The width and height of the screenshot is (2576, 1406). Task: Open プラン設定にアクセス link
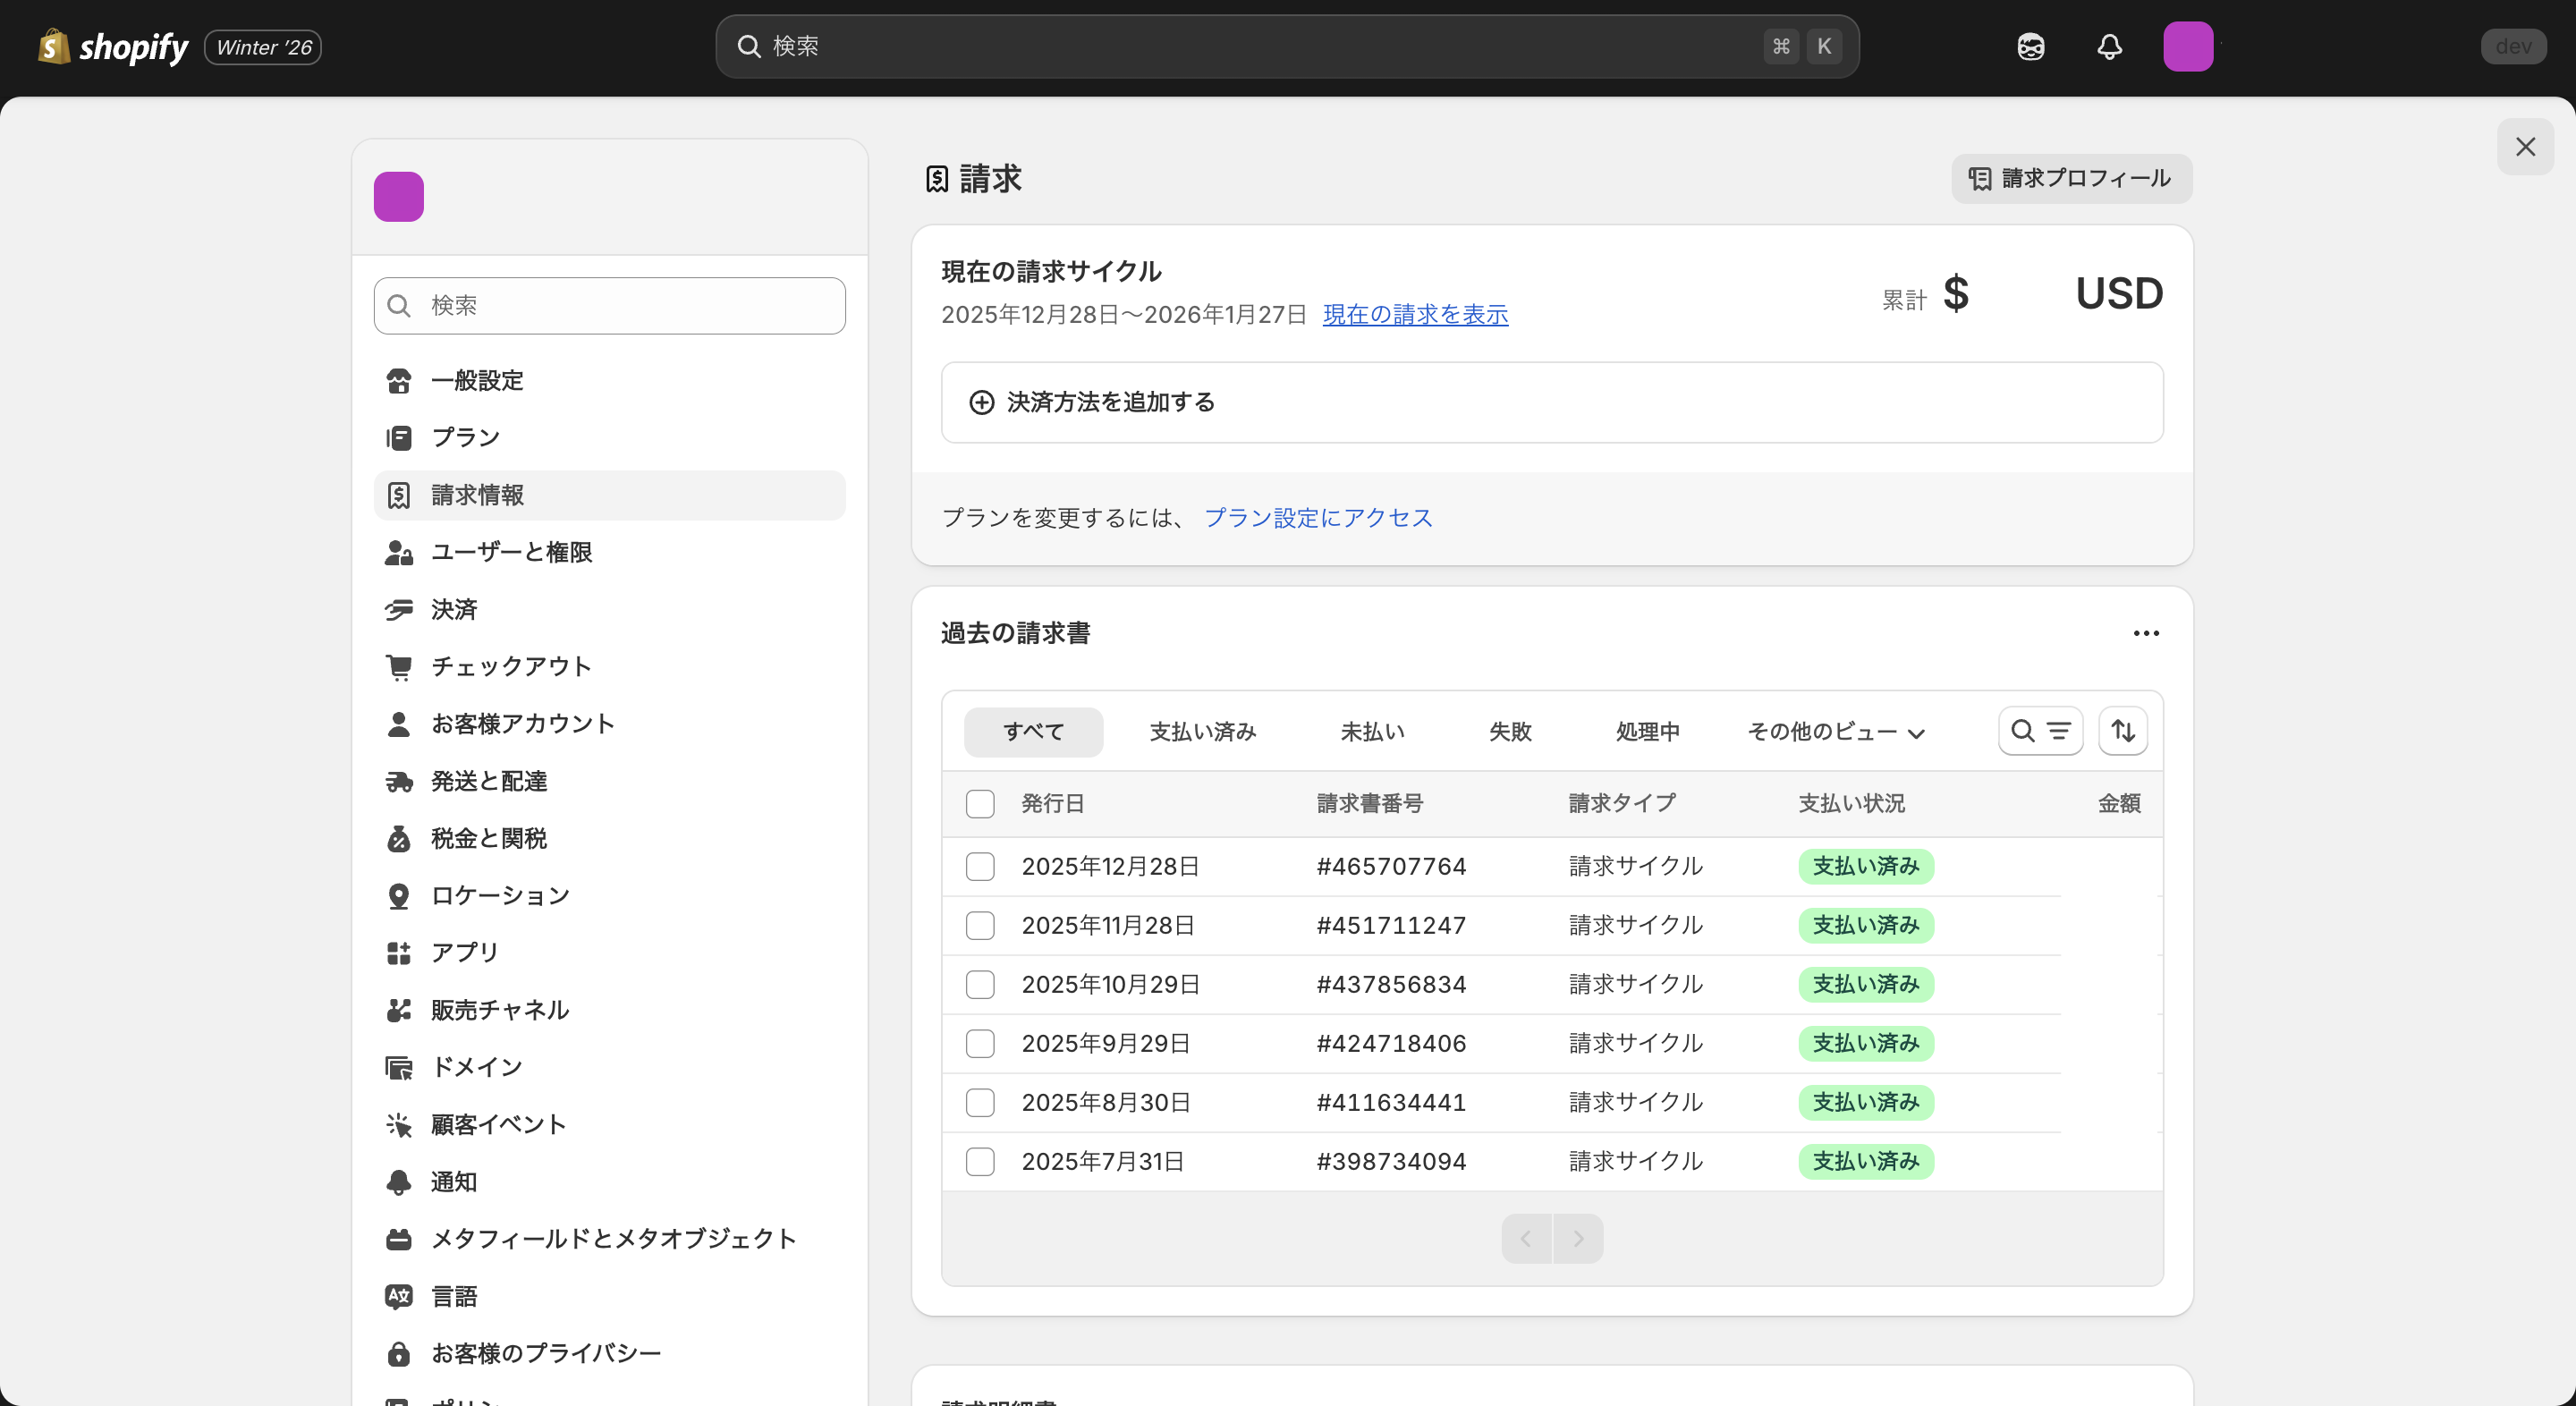point(1318,517)
